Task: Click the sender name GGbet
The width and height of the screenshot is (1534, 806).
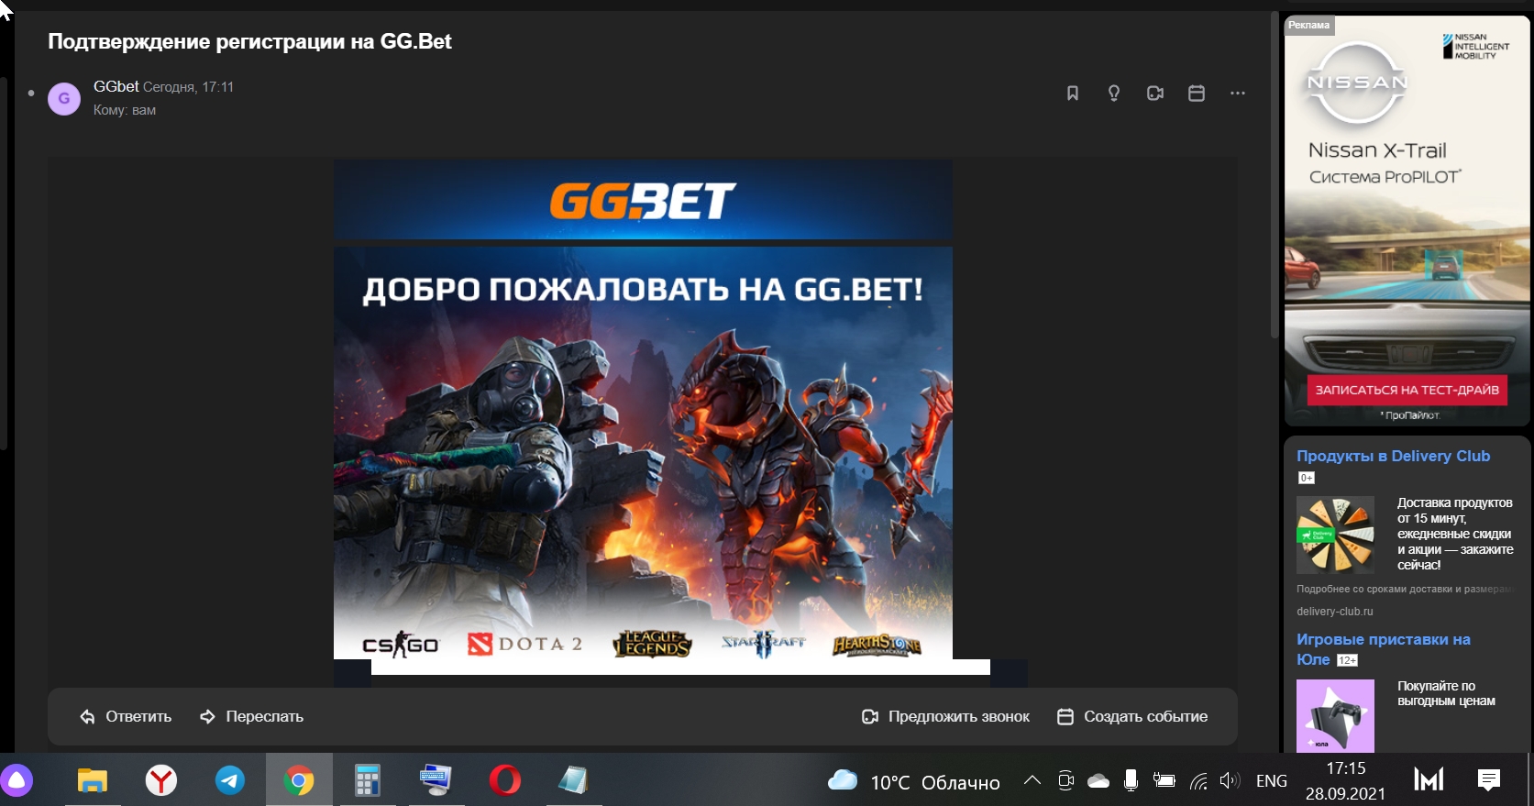Action: [x=116, y=86]
